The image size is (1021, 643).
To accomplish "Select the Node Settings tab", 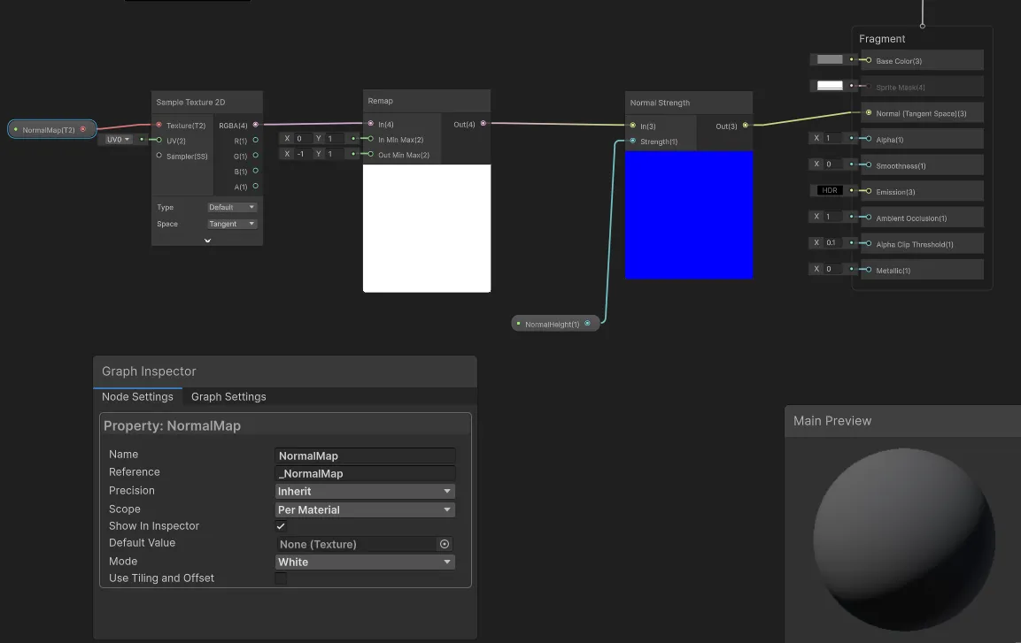I will coord(137,396).
